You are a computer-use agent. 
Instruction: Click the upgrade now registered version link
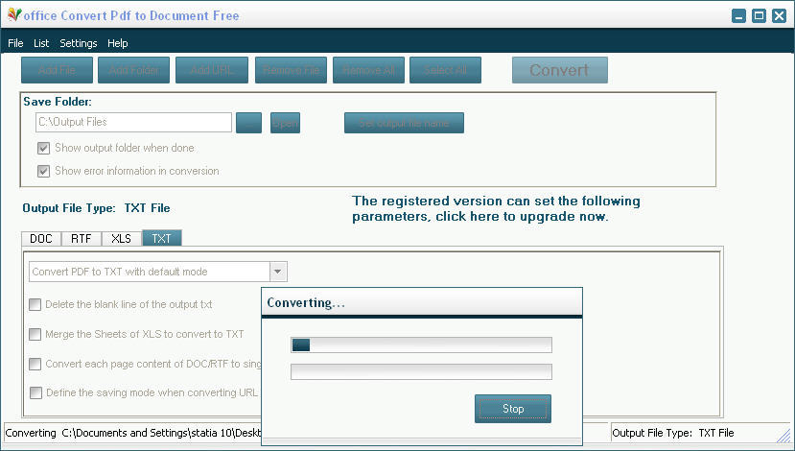(496, 208)
